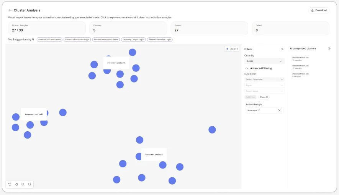Click the Add Filter button
The image size is (339, 195).
click(251, 97)
